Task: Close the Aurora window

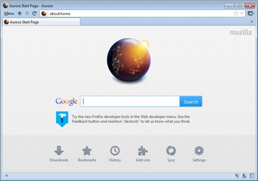Action: pyautogui.click(x=250, y=6)
